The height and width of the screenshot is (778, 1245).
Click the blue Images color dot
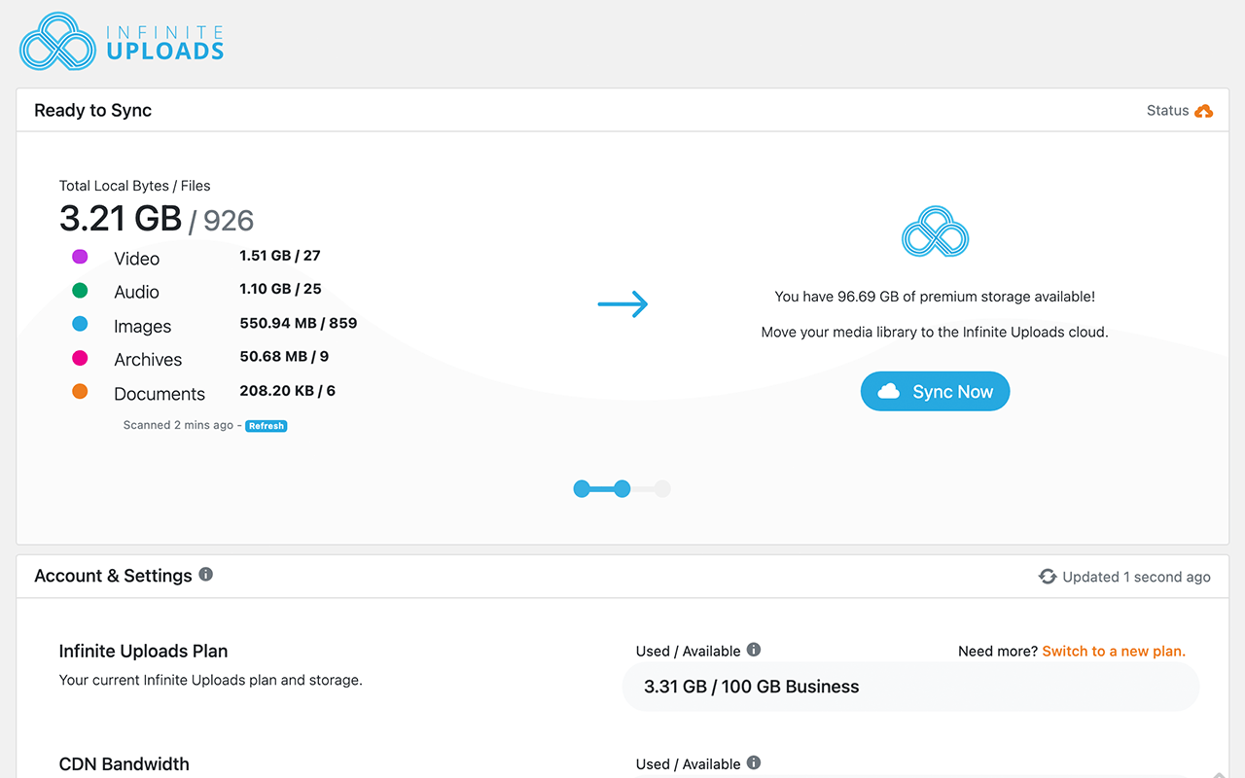80,324
